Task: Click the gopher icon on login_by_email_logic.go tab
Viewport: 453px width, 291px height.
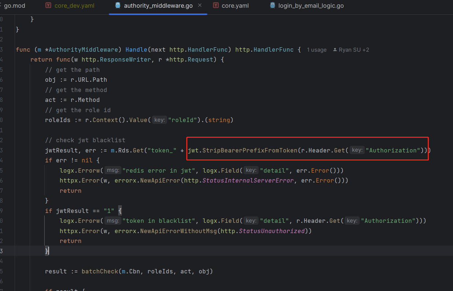Action: 273,5
